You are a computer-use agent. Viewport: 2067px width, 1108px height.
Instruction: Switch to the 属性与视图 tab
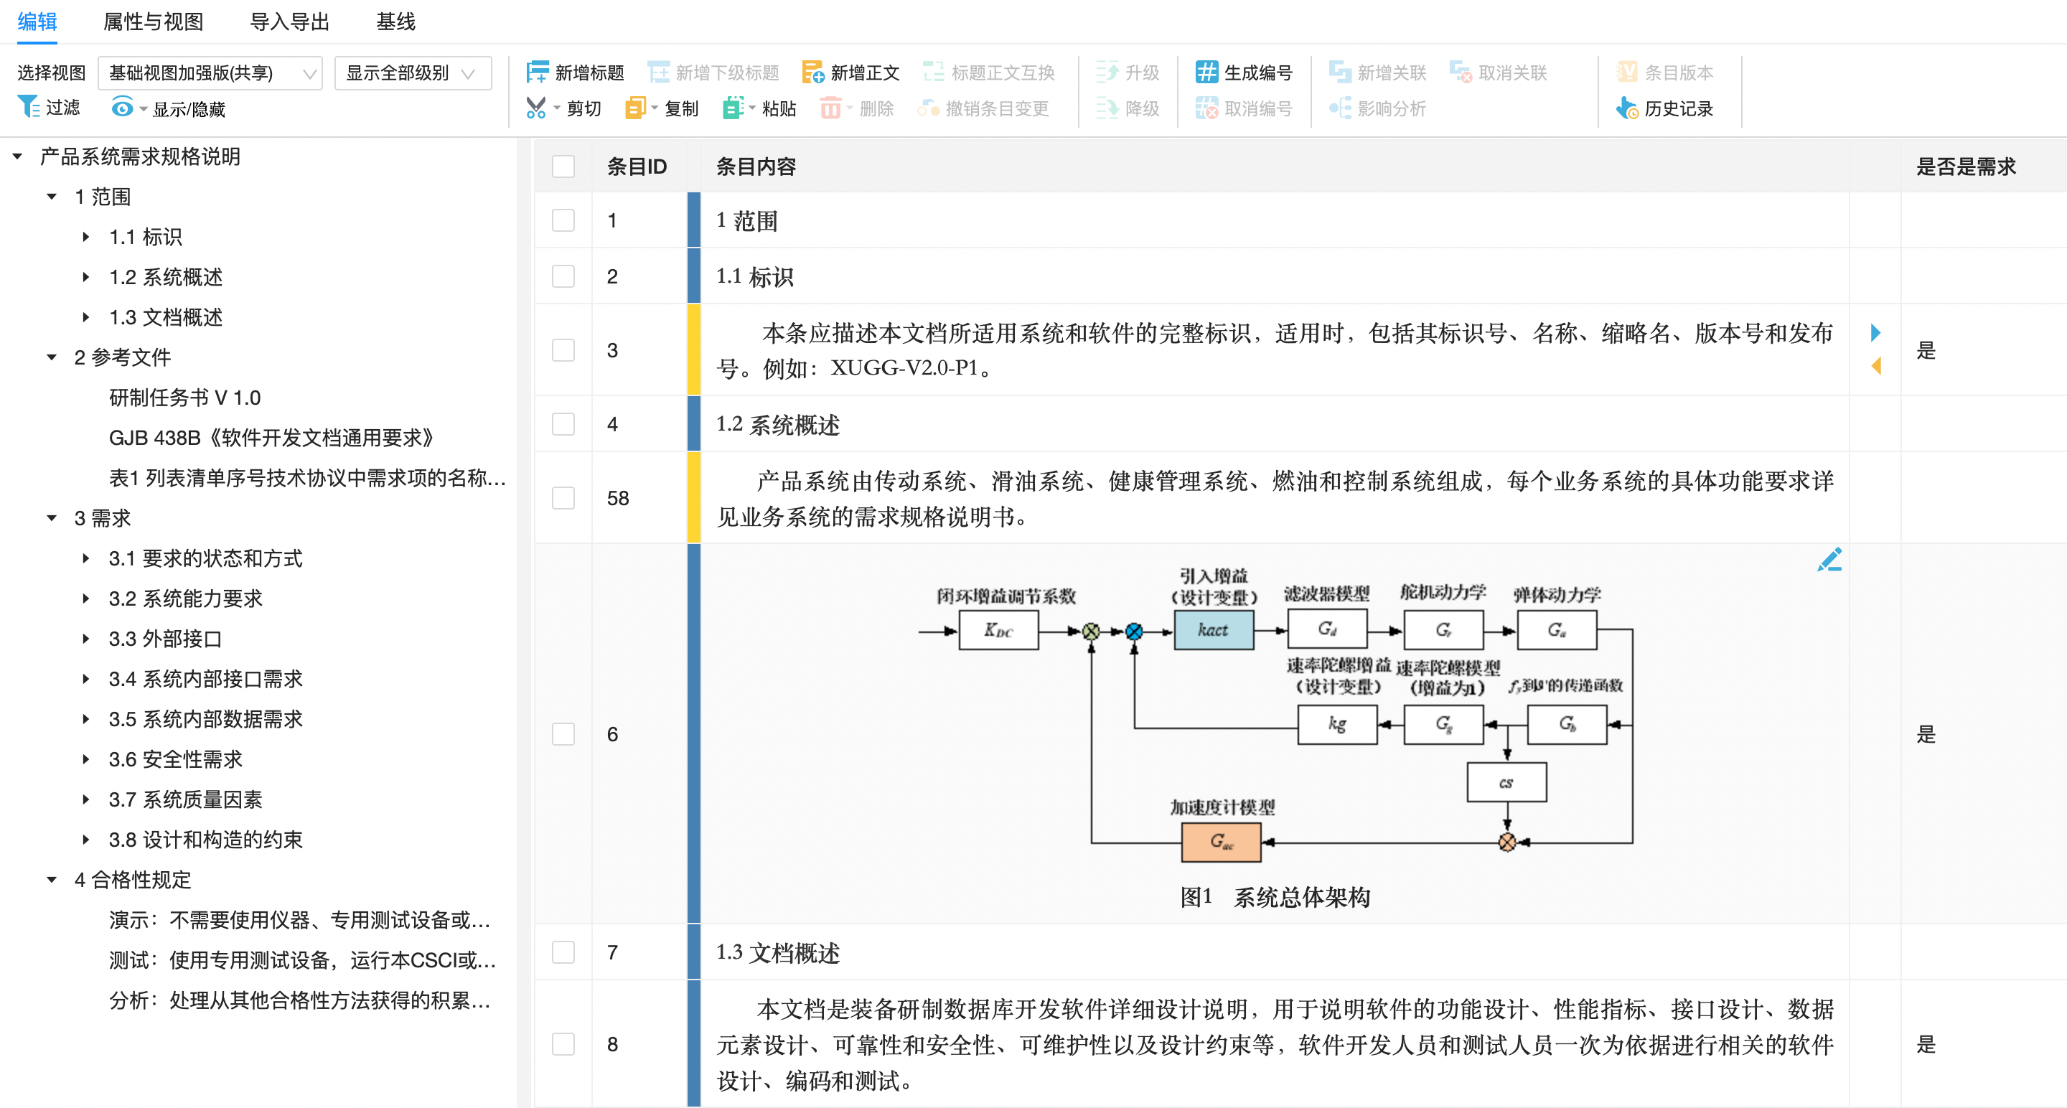click(x=152, y=22)
